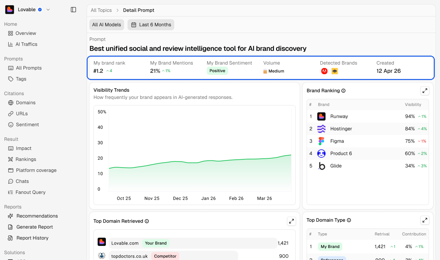Open the Domains citations page
Image resolution: width=440 pixels, height=260 pixels.
click(x=22, y=103)
